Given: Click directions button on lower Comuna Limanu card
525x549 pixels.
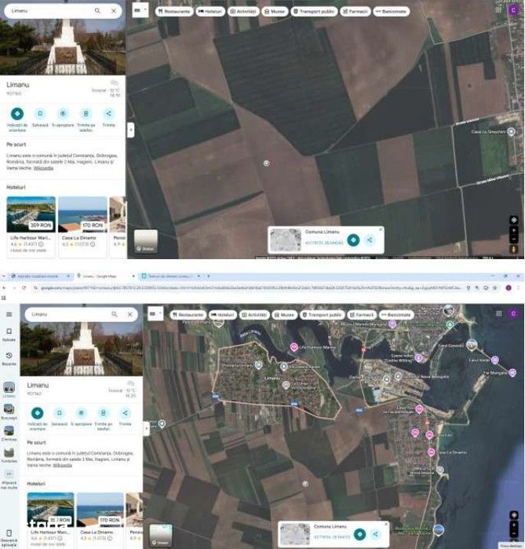Looking at the screenshot, I should pyautogui.click(x=359, y=534).
